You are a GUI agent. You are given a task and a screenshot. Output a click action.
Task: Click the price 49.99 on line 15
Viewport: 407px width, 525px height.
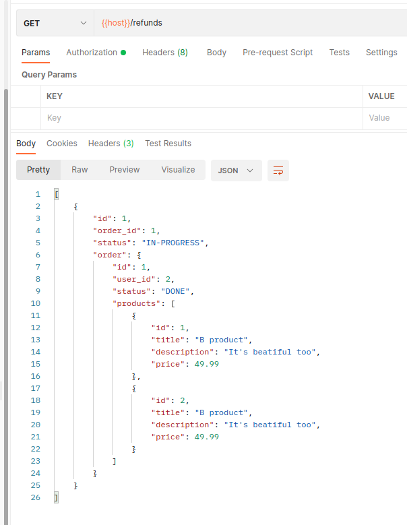[x=206, y=365]
